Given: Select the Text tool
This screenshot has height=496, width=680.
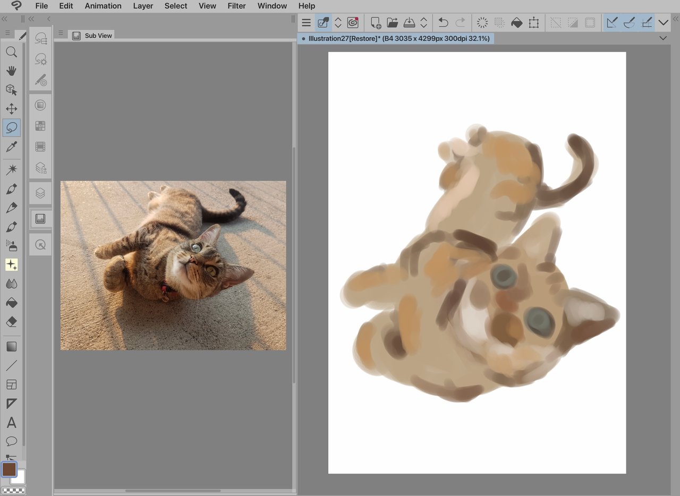Looking at the screenshot, I should (x=11, y=423).
